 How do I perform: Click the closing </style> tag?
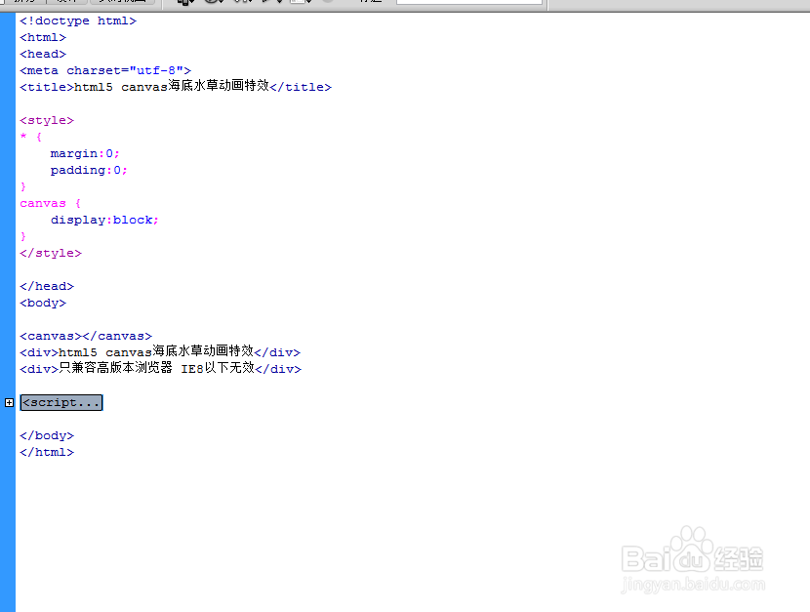click(x=51, y=253)
